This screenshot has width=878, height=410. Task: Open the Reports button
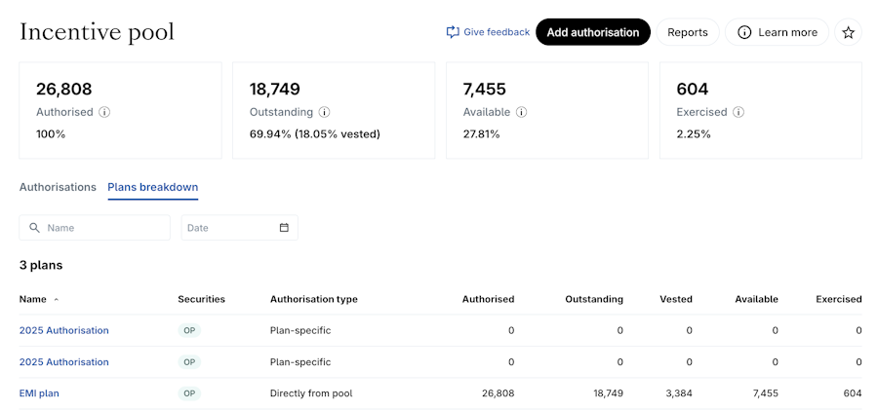pyautogui.click(x=687, y=32)
